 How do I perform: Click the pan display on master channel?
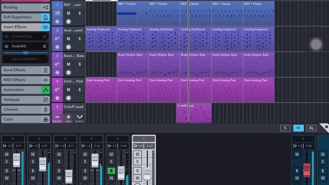coord(303,139)
